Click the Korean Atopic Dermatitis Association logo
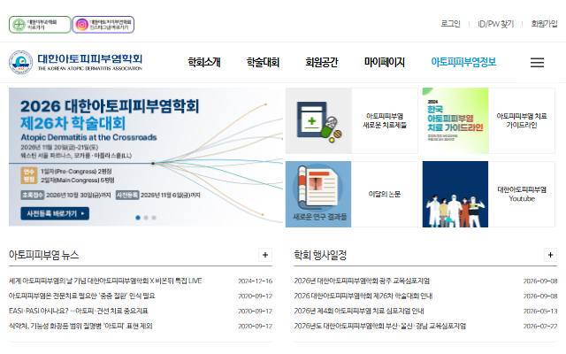The image size is (566, 354). 75,62
